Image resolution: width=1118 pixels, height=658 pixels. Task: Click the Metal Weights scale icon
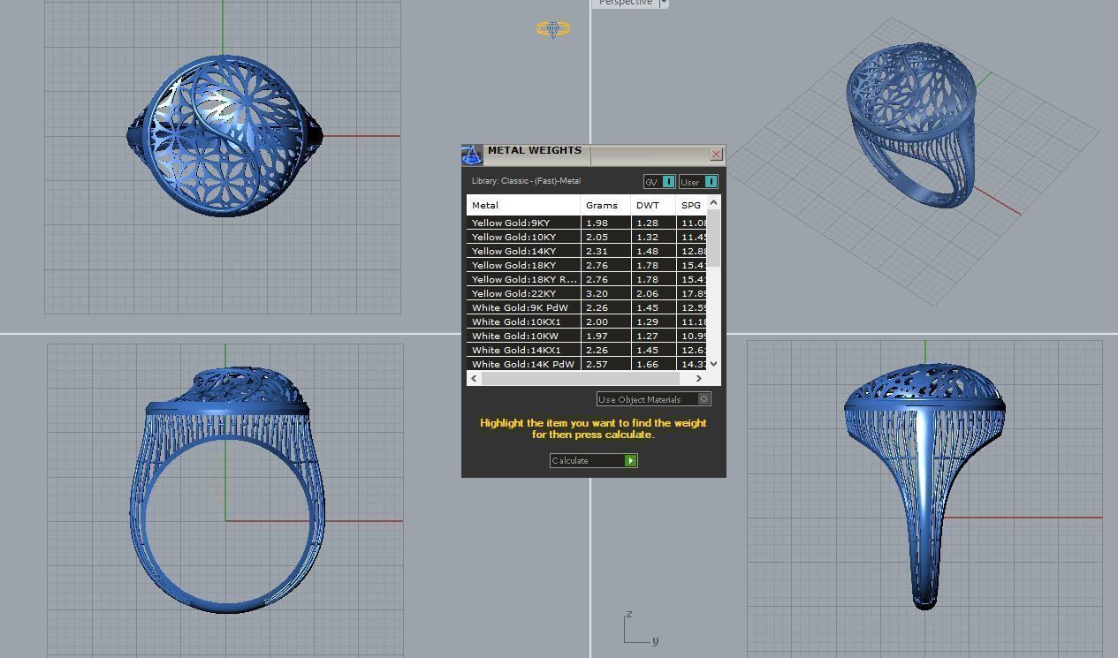pos(472,155)
